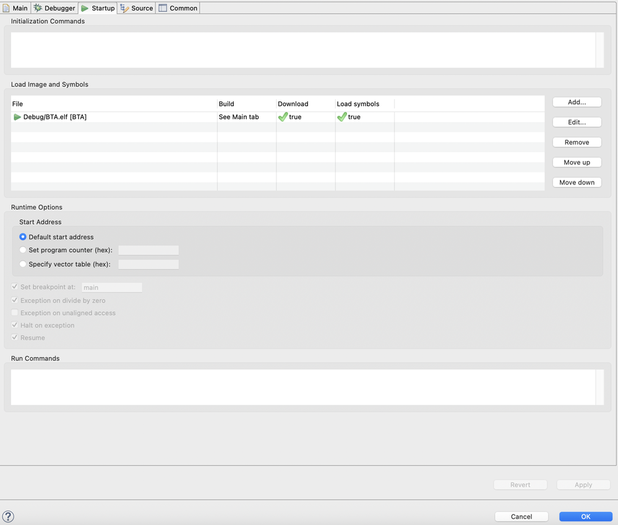Select the Startup tab
The height and width of the screenshot is (525, 618).
(x=98, y=8)
